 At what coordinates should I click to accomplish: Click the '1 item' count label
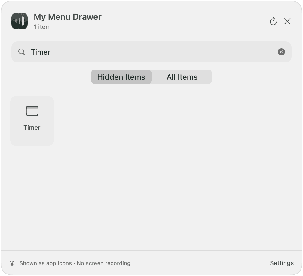(x=42, y=27)
